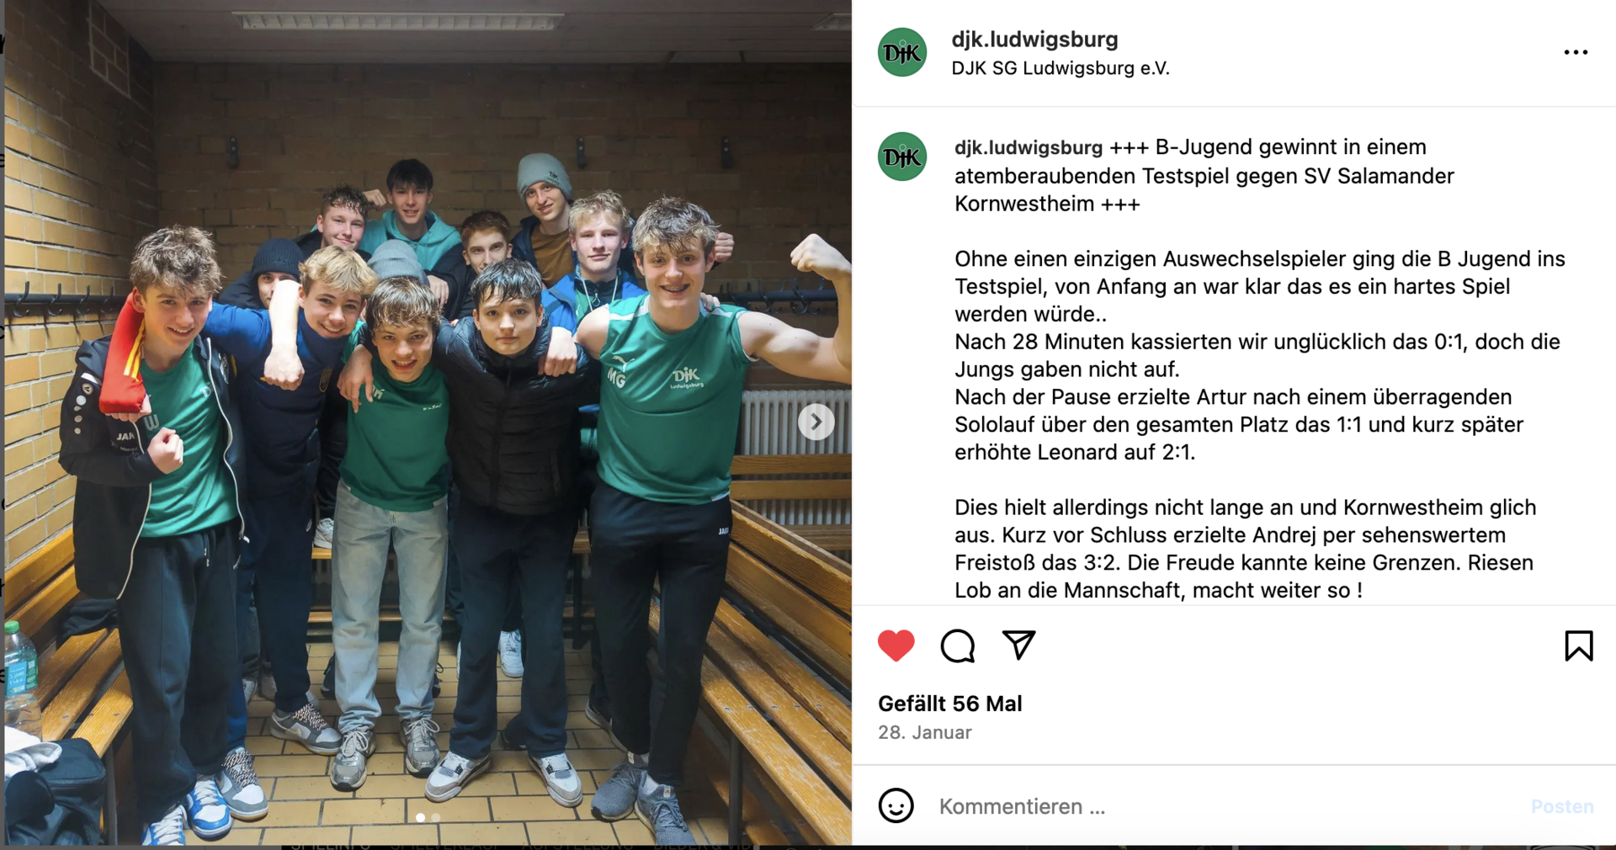
Task: Click the team photo in the post
Action: pyautogui.click(x=428, y=422)
